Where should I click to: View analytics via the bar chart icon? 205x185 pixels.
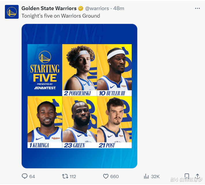(x=146, y=176)
